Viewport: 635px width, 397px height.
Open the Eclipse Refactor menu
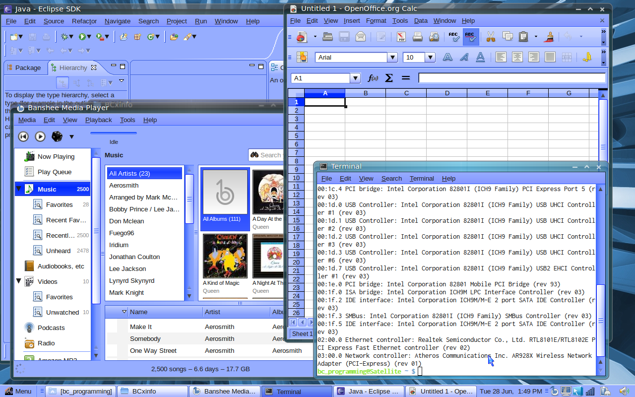pos(84,21)
